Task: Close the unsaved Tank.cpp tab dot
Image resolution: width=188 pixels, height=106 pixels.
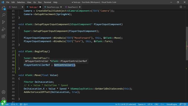Action: [40, 7]
